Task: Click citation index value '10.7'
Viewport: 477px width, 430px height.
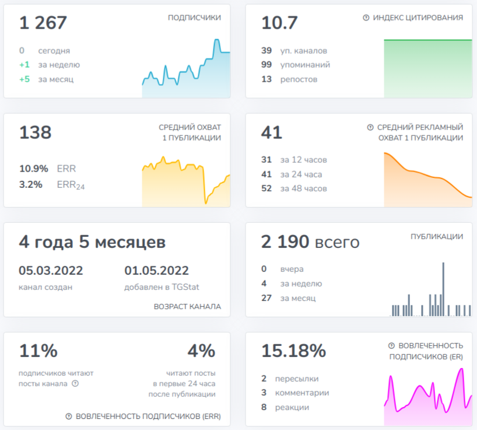Action: pyautogui.click(x=279, y=23)
